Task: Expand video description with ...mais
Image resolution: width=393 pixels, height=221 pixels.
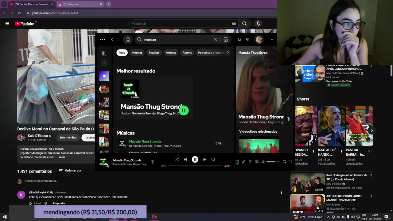Action: coord(61,157)
